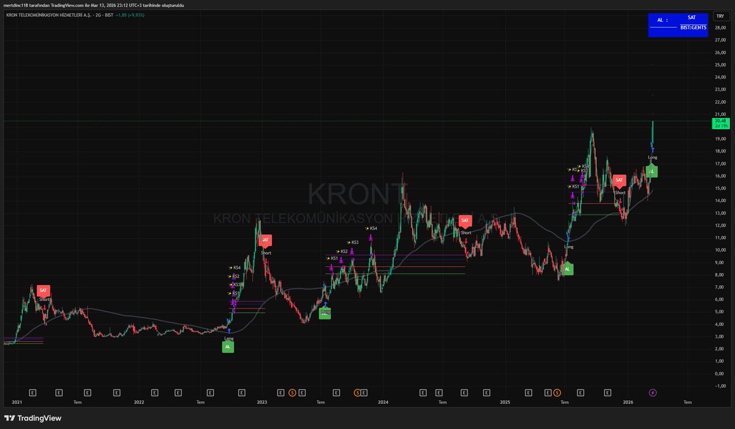Click the 2024 label on the time axis
Screen dimensions: 735x429
pos(383,402)
